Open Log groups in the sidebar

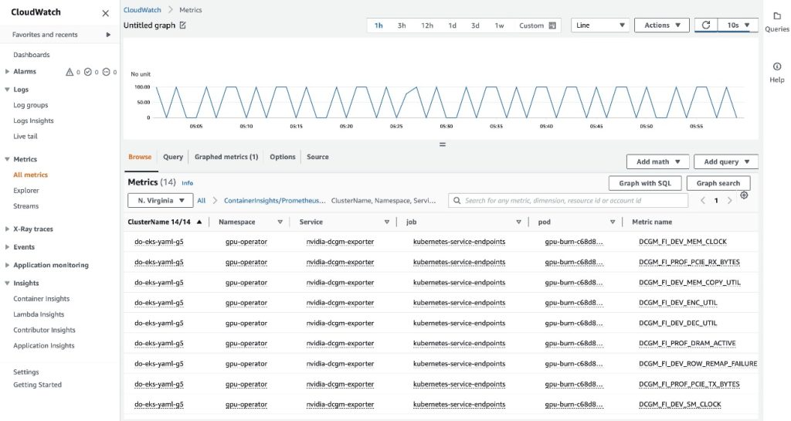pos(31,105)
